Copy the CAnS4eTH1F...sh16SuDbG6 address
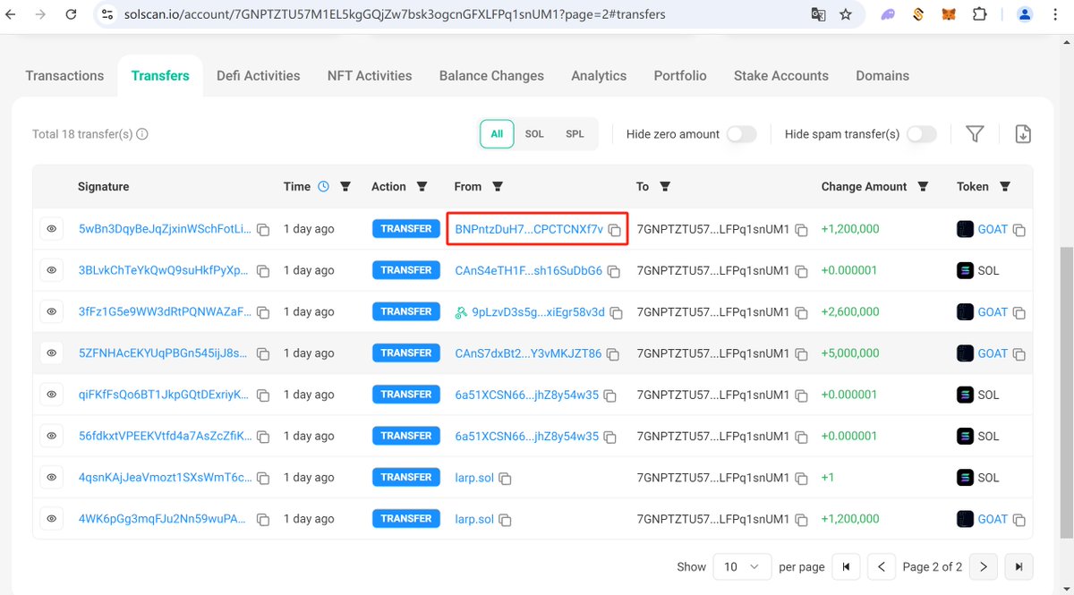The image size is (1074, 595). (613, 271)
